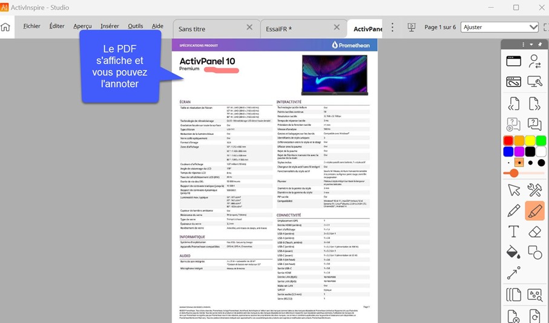
Task: Select the Fill bucket tool
Action: coord(514,252)
